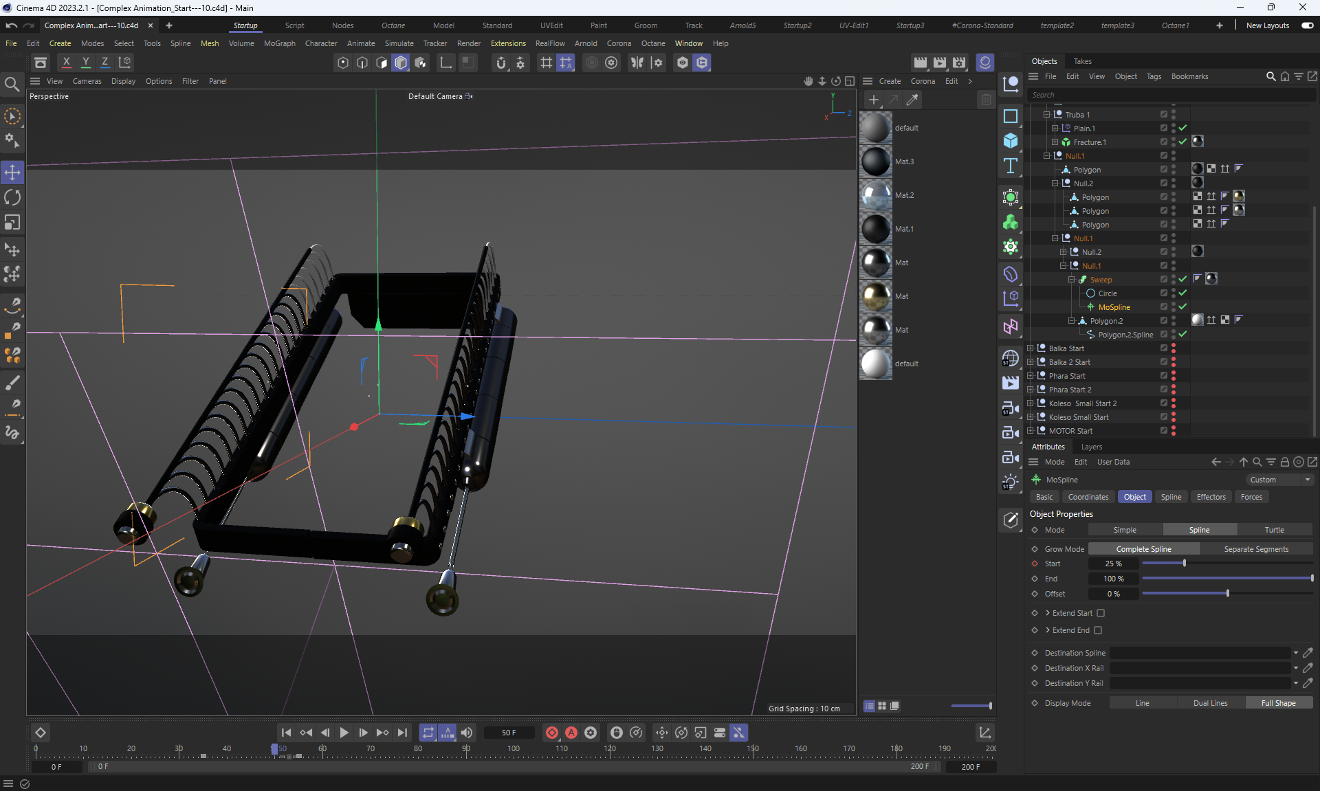Screen dimensions: 1320x791
Task: Click the Play Forwards button
Action: tap(344, 733)
